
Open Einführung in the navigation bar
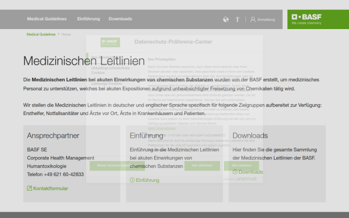tap(88, 19)
